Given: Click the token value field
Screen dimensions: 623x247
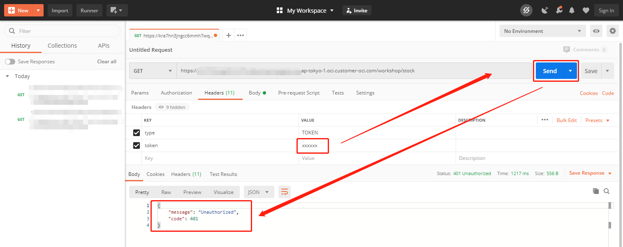Looking at the screenshot, I should click(x=313, y=146).
